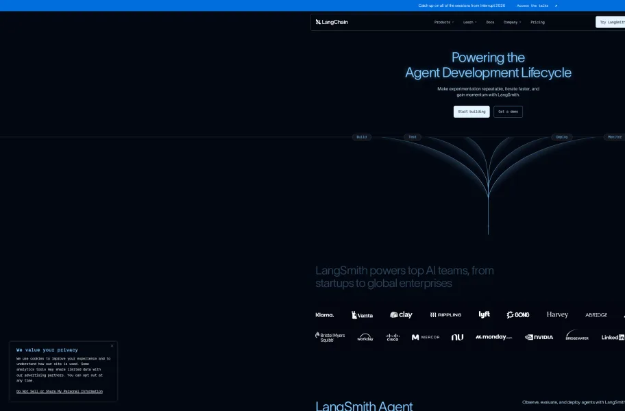The width and height of the screenshot is (625, 411).
Task: Click the Get a demo button
Action: click(x=508, y=112)
